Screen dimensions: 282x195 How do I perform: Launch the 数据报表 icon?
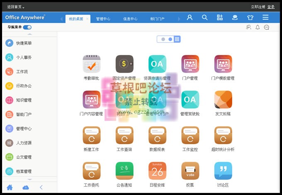point(157,135)
